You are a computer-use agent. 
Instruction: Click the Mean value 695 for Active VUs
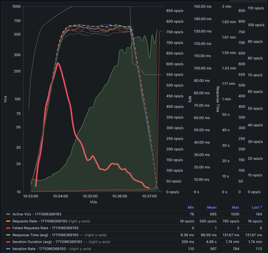(212, 214)
